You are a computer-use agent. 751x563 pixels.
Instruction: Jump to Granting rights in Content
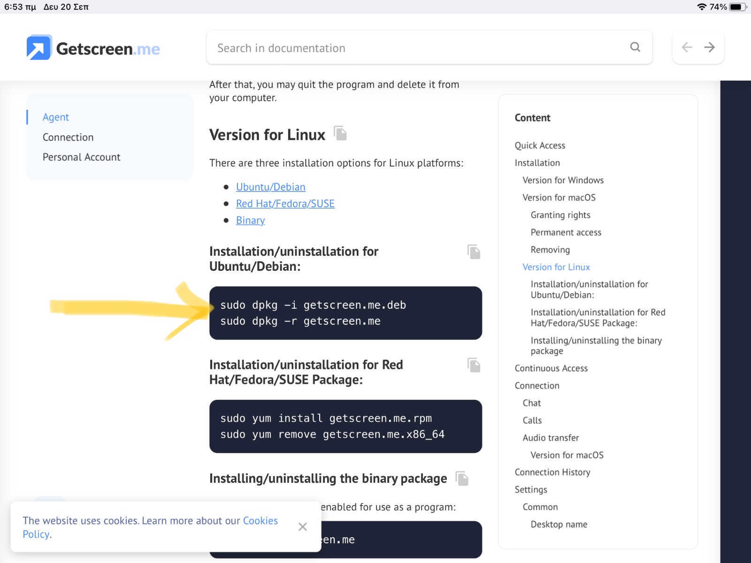coord(560,215)
